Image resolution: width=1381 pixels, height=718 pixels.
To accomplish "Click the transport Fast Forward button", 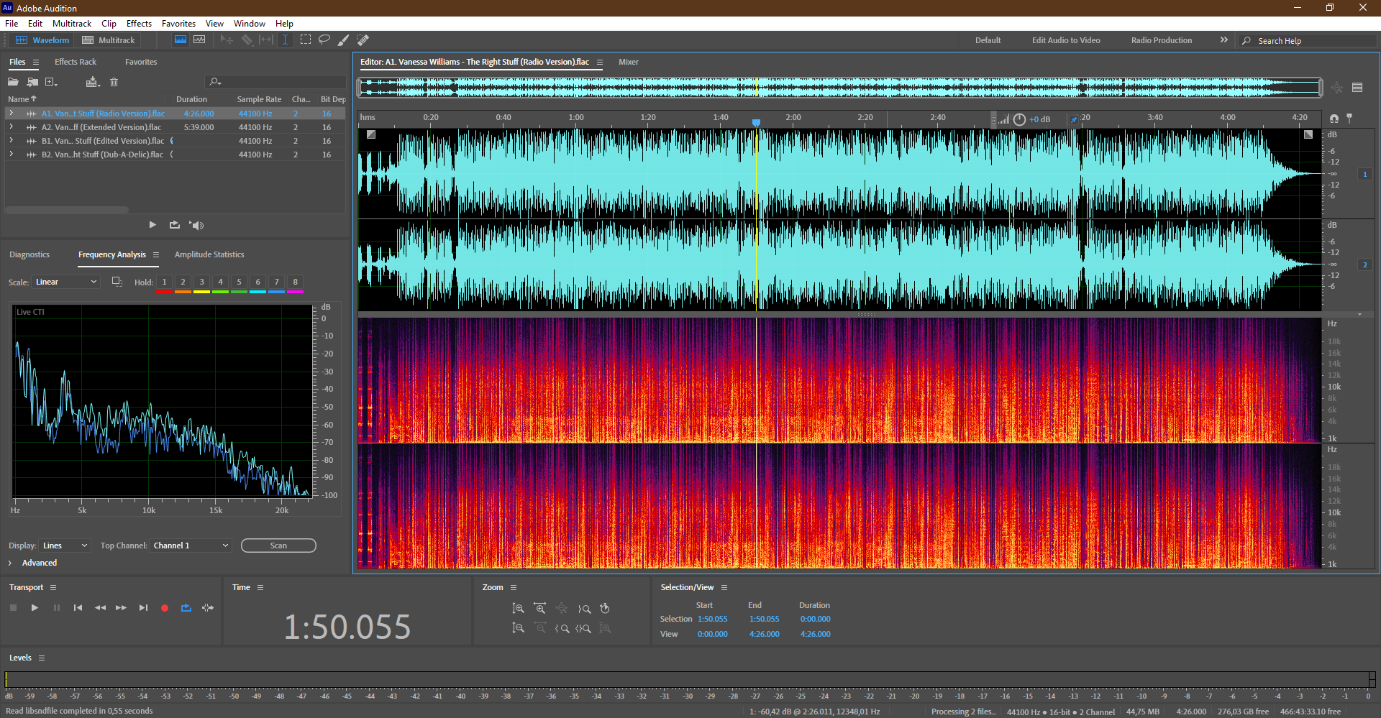I will point(121,608).
